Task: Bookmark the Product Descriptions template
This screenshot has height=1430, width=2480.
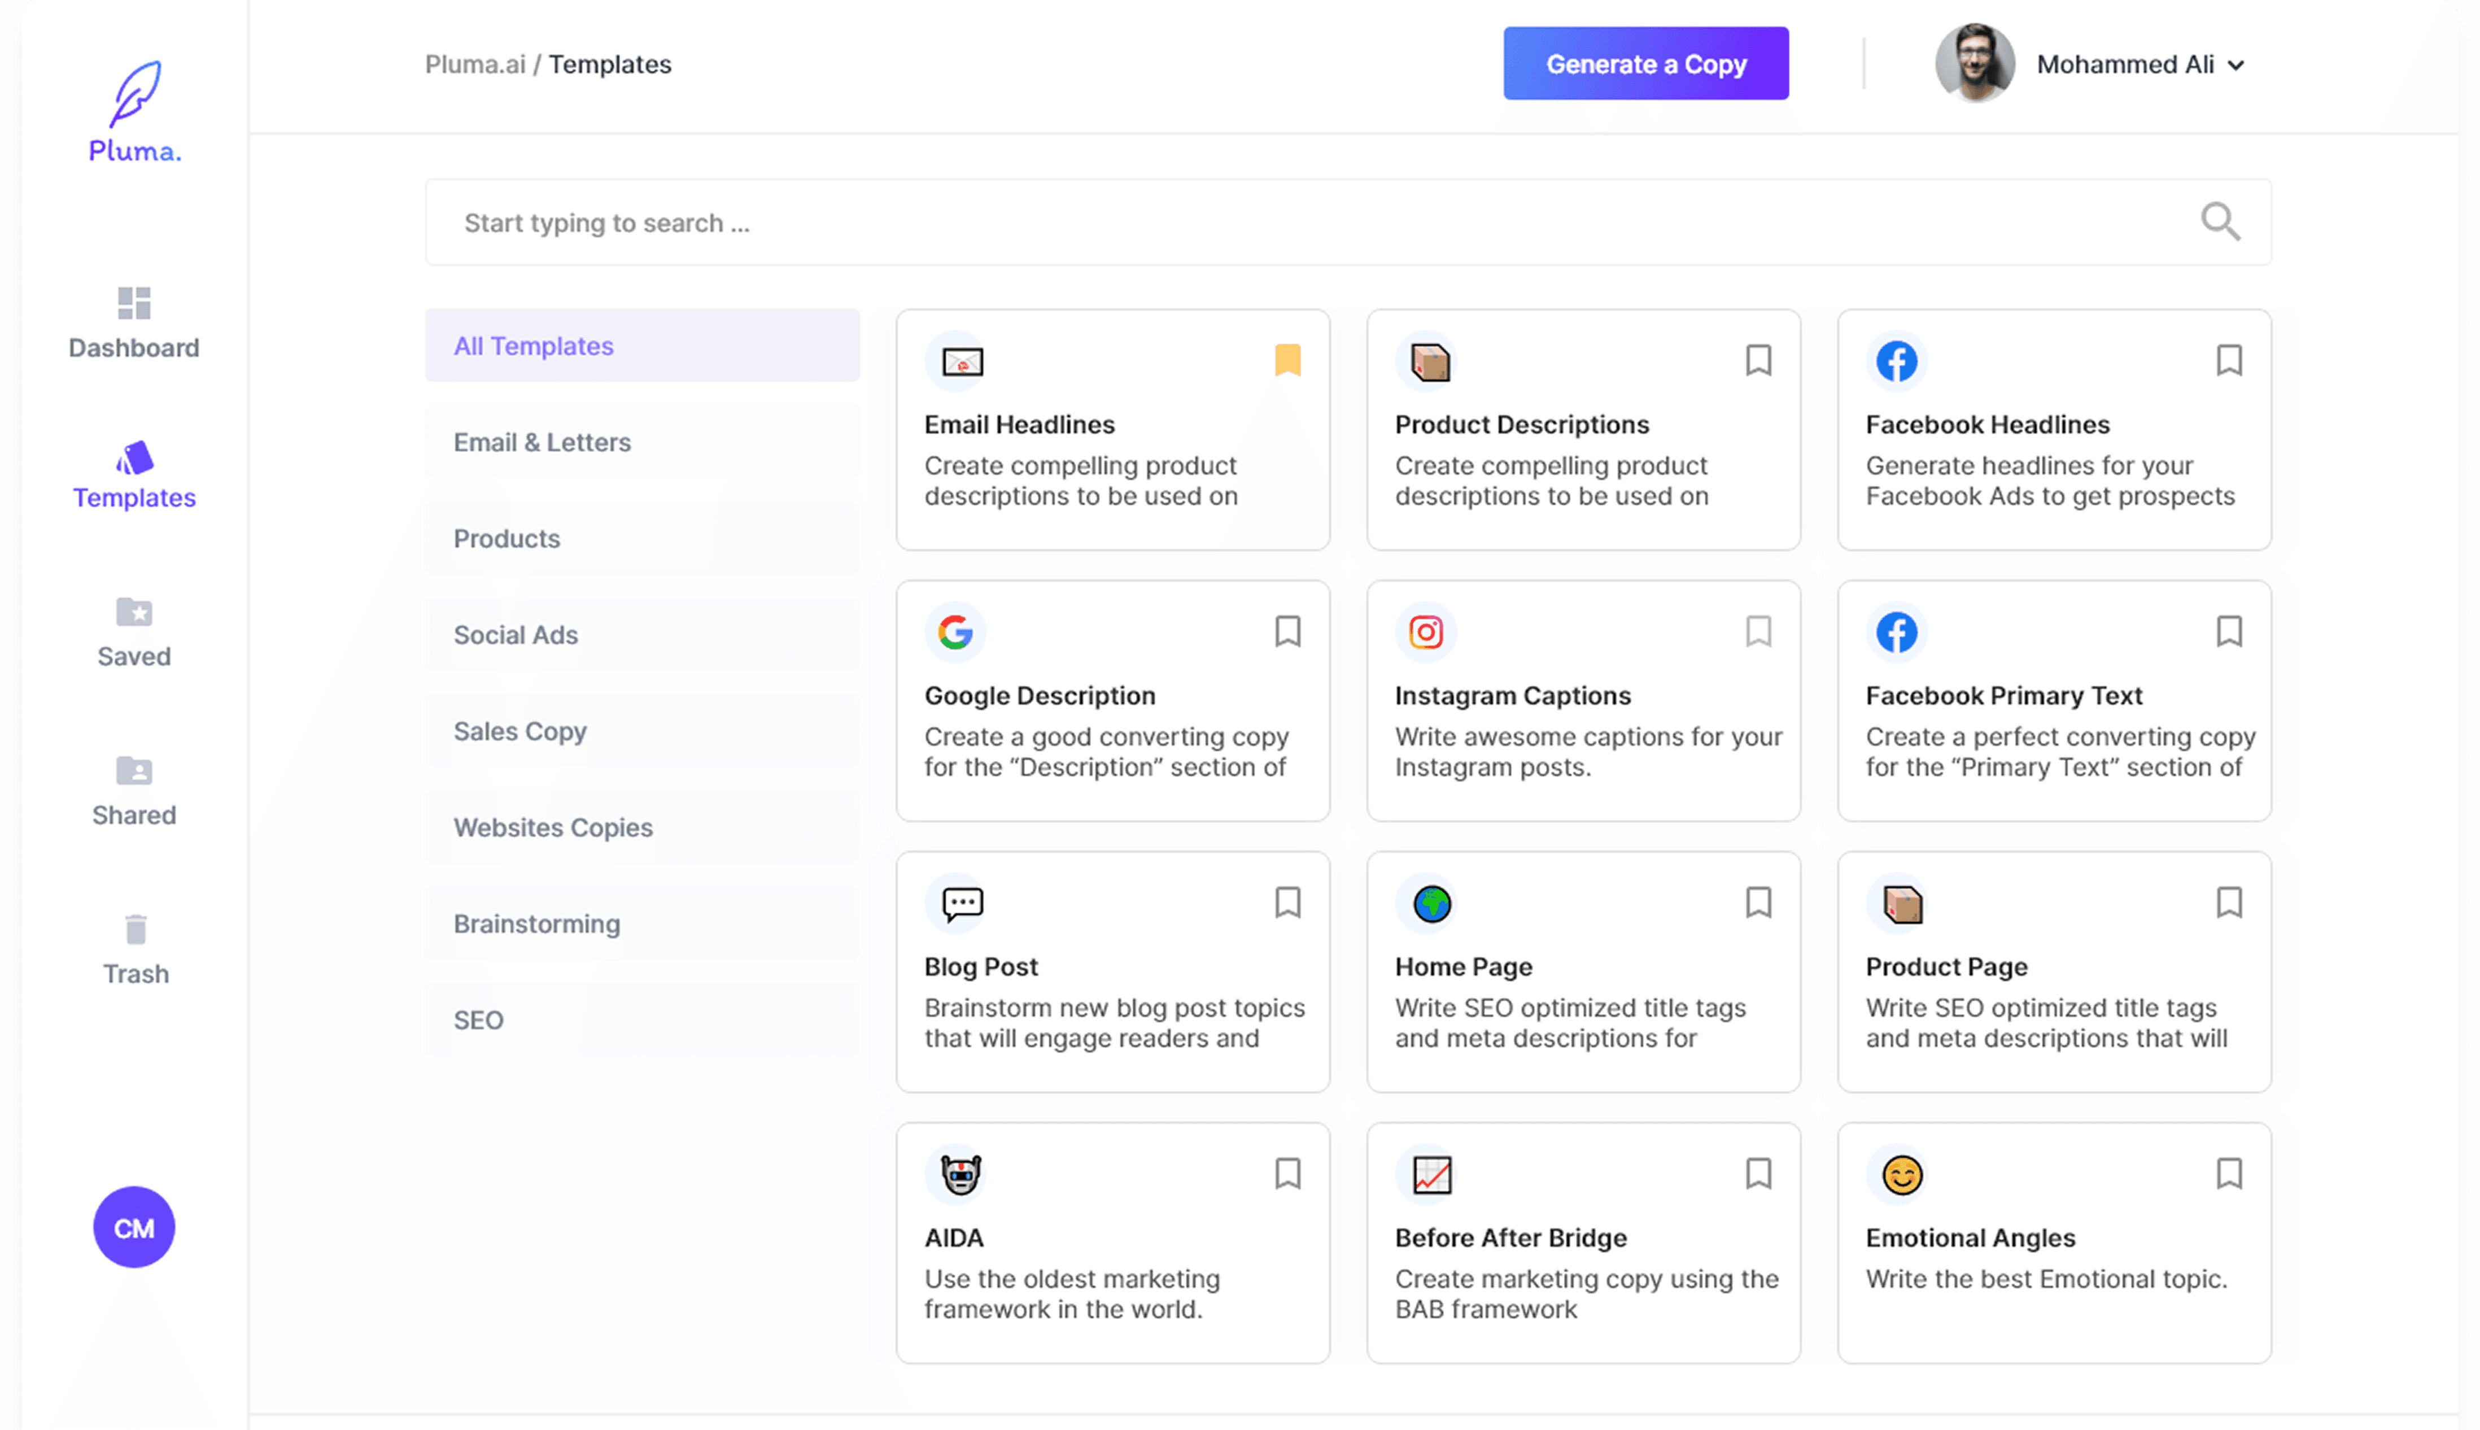Action: (x=1758, y=360)
